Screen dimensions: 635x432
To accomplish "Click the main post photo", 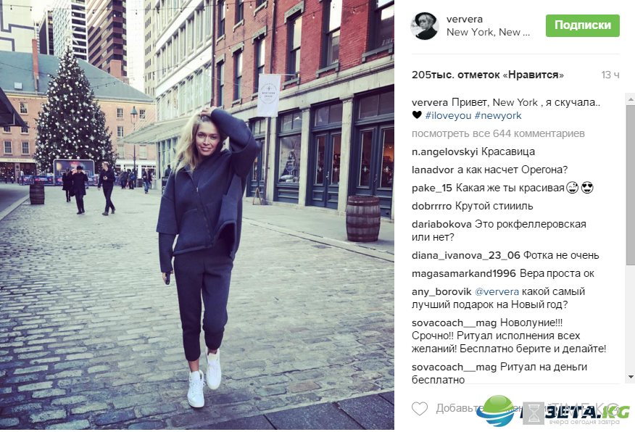I will (x=197, y=215).
